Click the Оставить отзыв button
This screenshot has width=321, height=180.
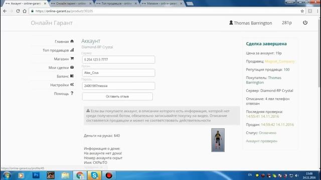coord(117,96)
